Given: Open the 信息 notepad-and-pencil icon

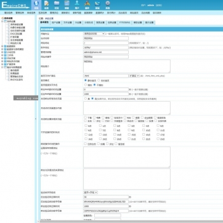Looking at the screenshot, I should coord(47,4).
